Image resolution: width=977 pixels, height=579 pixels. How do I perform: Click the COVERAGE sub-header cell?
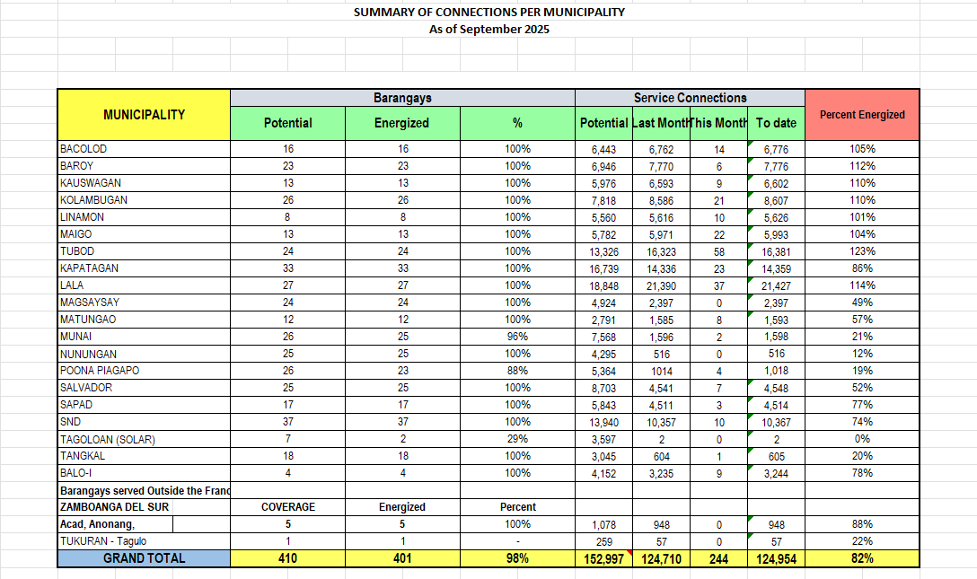click(287, 507)
